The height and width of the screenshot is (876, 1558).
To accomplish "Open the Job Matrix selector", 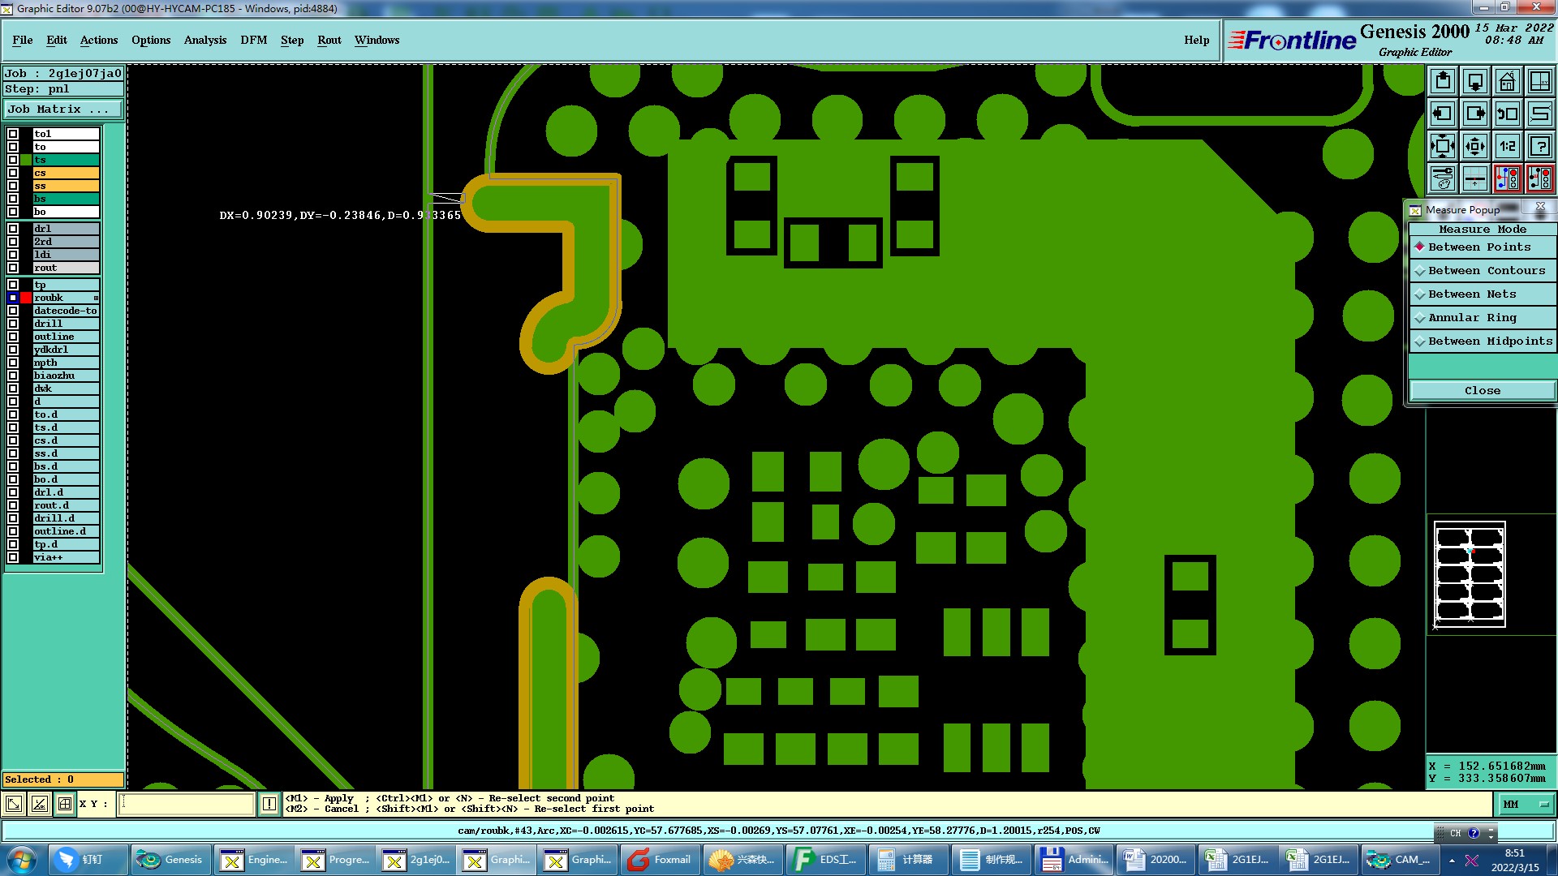I will [62, 109].
